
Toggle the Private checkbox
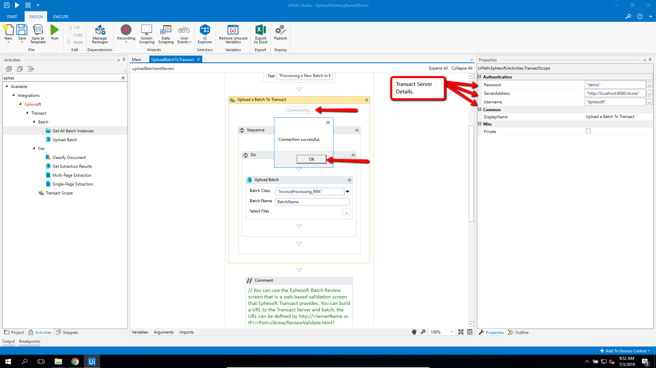pos(588,131)
